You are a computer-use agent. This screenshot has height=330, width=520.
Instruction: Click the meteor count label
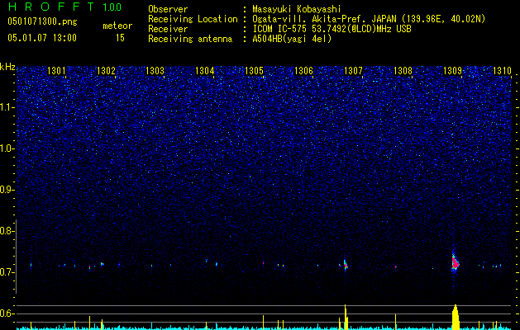117,26
